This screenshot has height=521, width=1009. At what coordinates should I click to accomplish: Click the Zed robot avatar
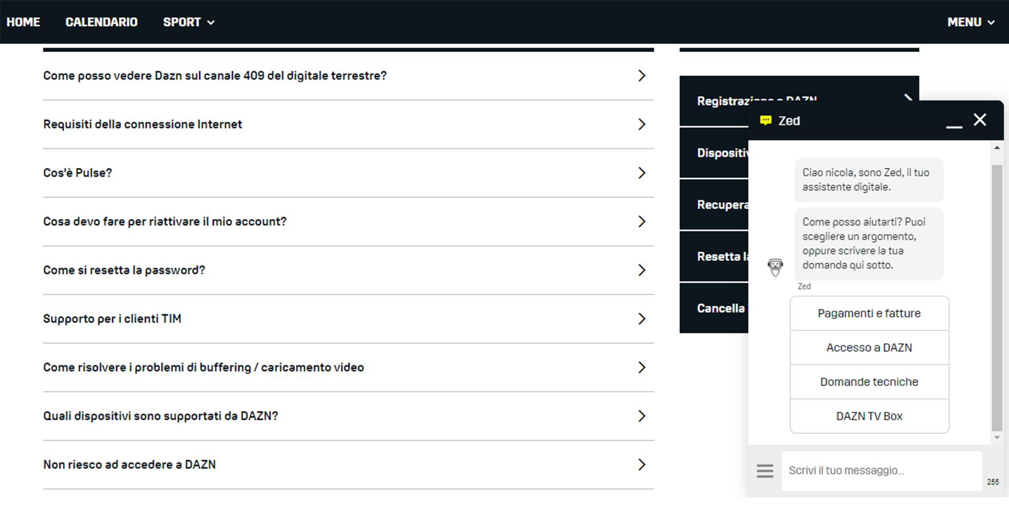coord(775,267)
